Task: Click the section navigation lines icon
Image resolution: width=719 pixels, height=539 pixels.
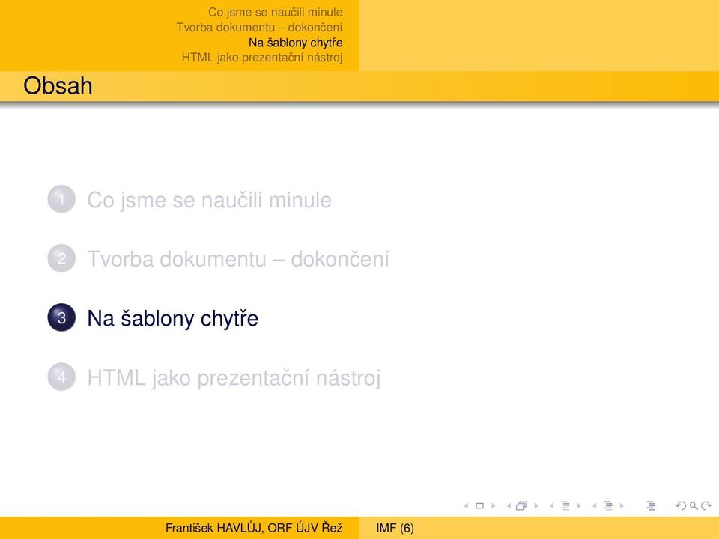Action: [608, 506]
